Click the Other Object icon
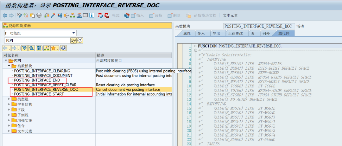 [x=33, y=16]
